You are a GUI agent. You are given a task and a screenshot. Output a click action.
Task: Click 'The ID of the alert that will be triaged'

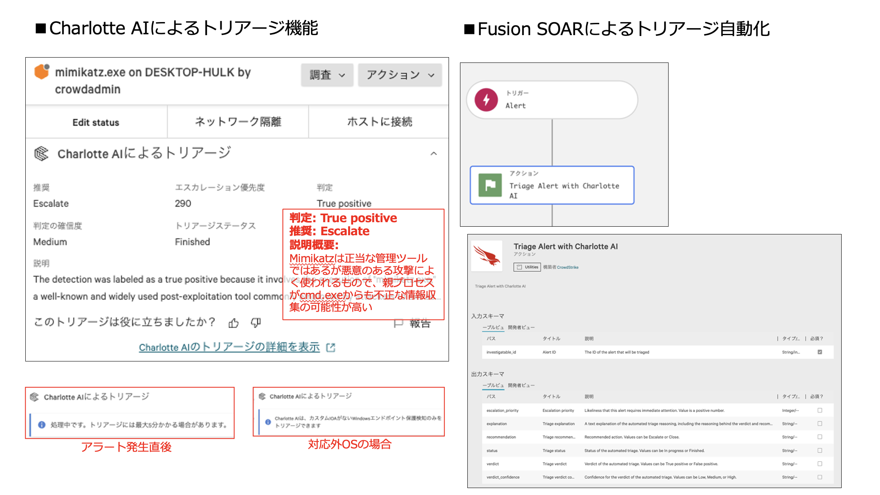616,352
